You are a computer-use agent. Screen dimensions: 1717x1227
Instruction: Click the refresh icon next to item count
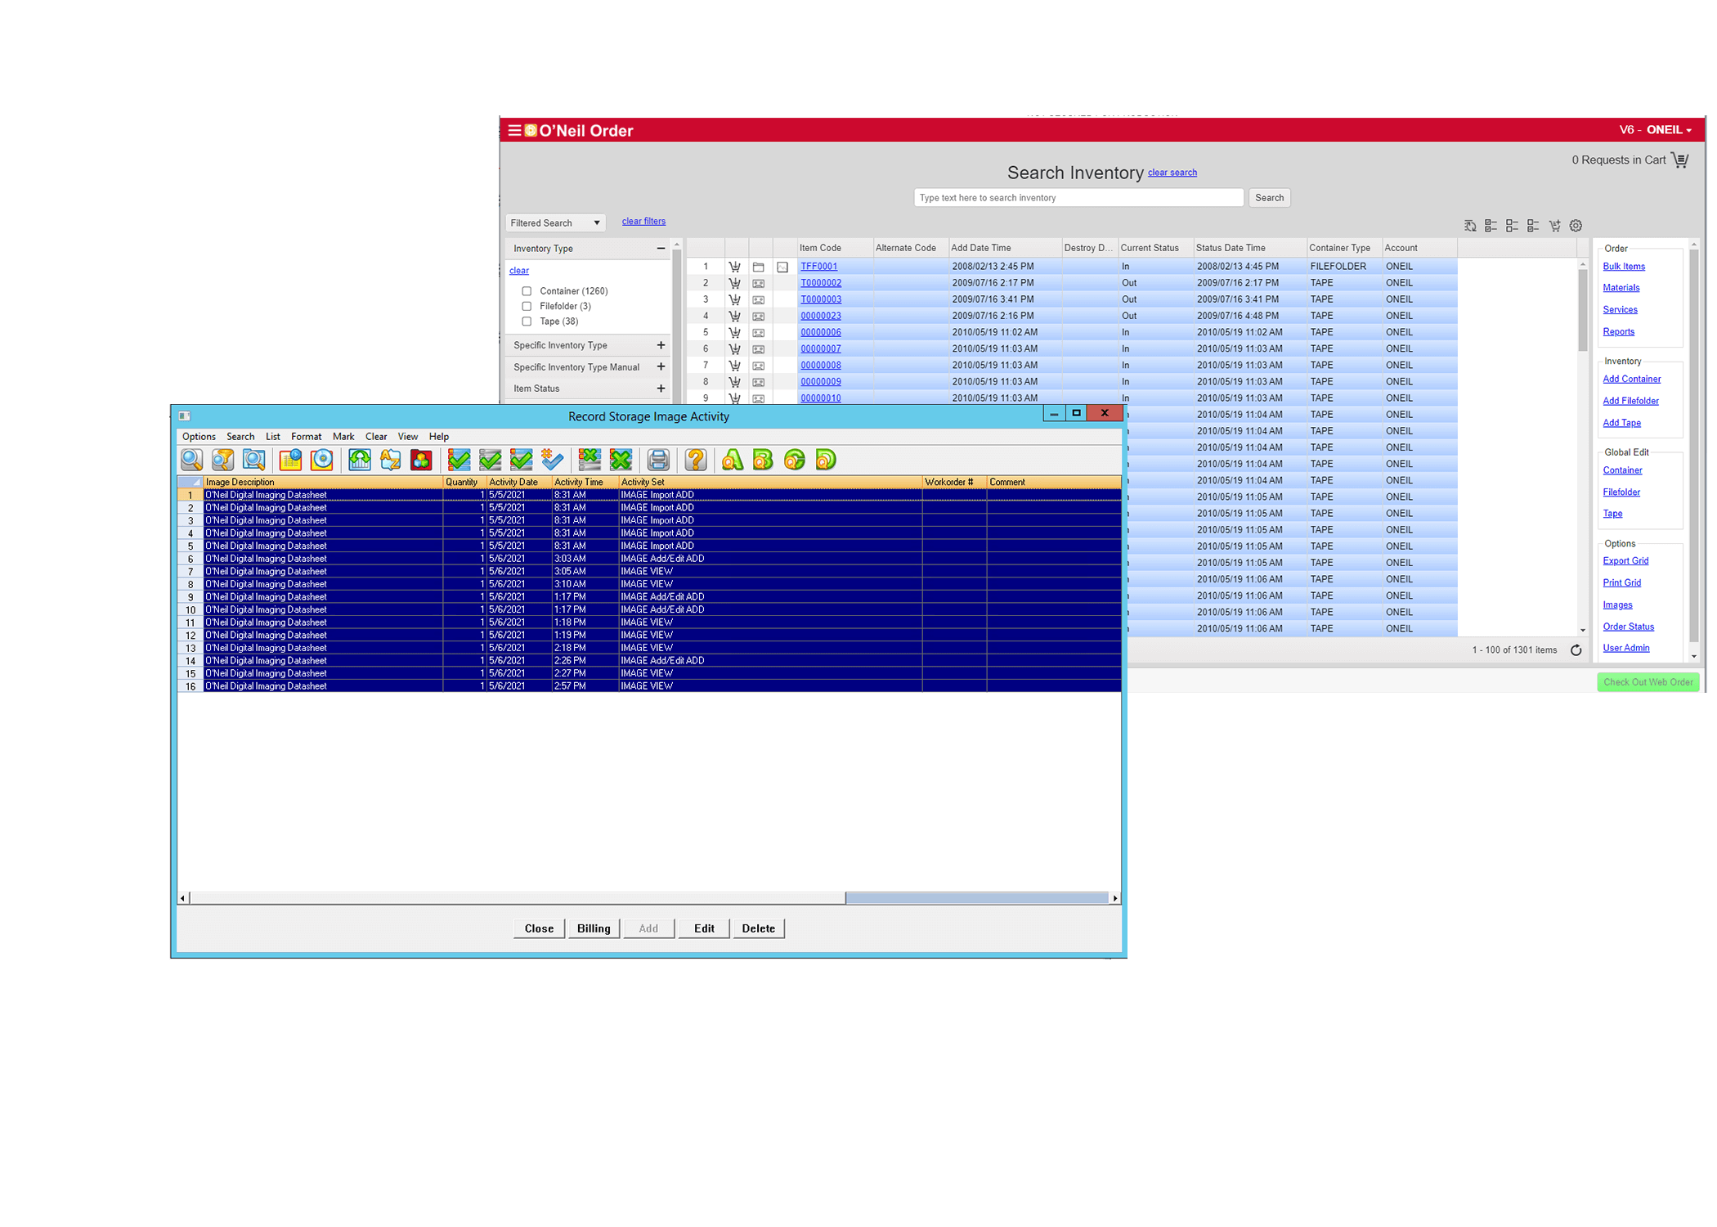(1576, 650)
